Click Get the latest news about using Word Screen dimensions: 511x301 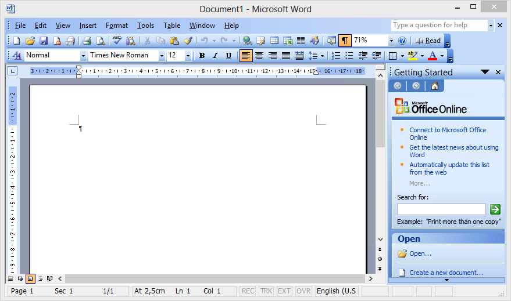click(x=453, y=151)
